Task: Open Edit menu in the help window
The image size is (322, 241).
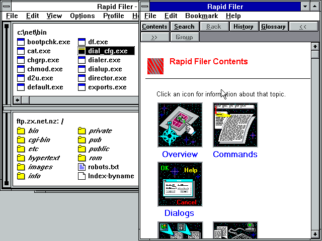Action: [x=171, y=16]
